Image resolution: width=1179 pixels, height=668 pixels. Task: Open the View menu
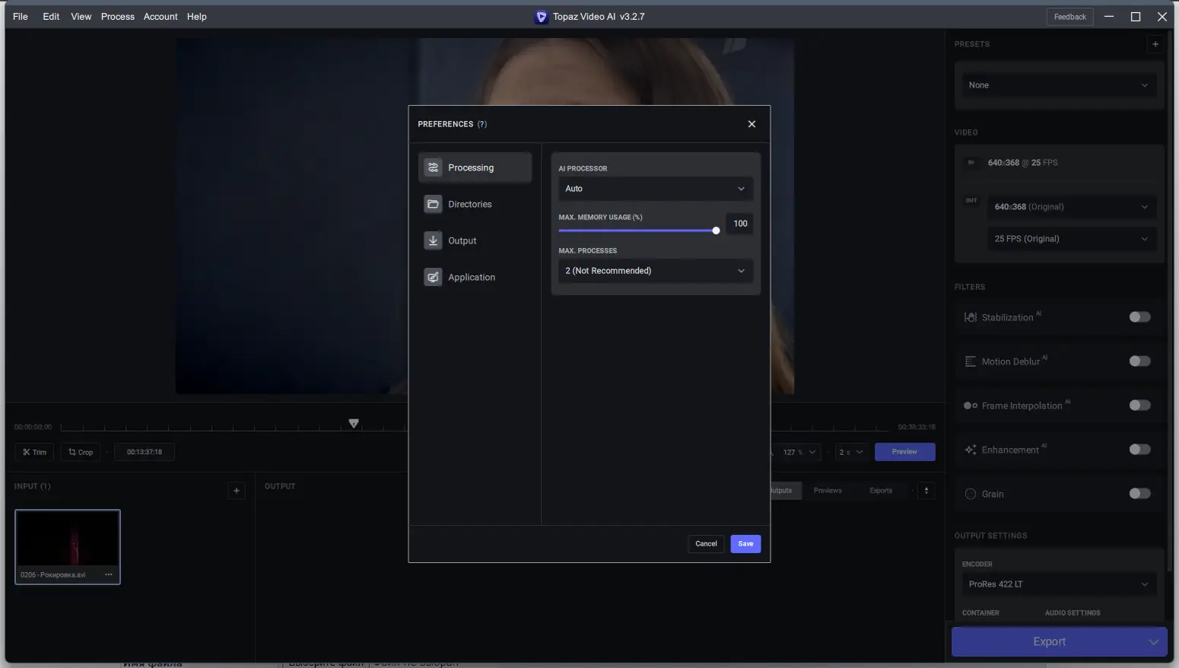[81, 17]
